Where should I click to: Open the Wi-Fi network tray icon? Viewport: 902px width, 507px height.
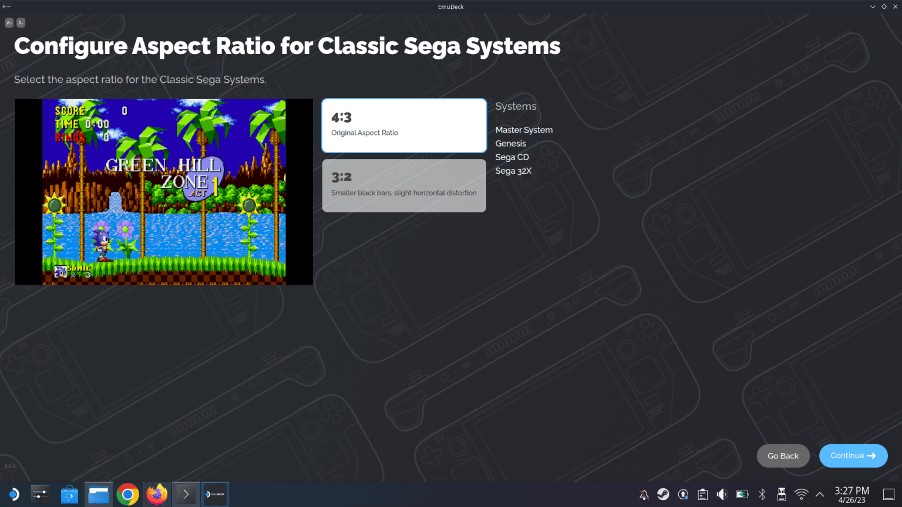(801, 494)
